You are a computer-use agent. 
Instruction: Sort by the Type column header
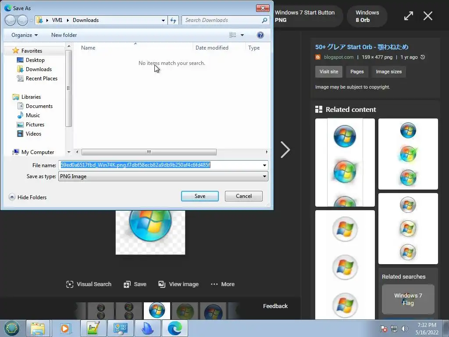coord(254,47)
